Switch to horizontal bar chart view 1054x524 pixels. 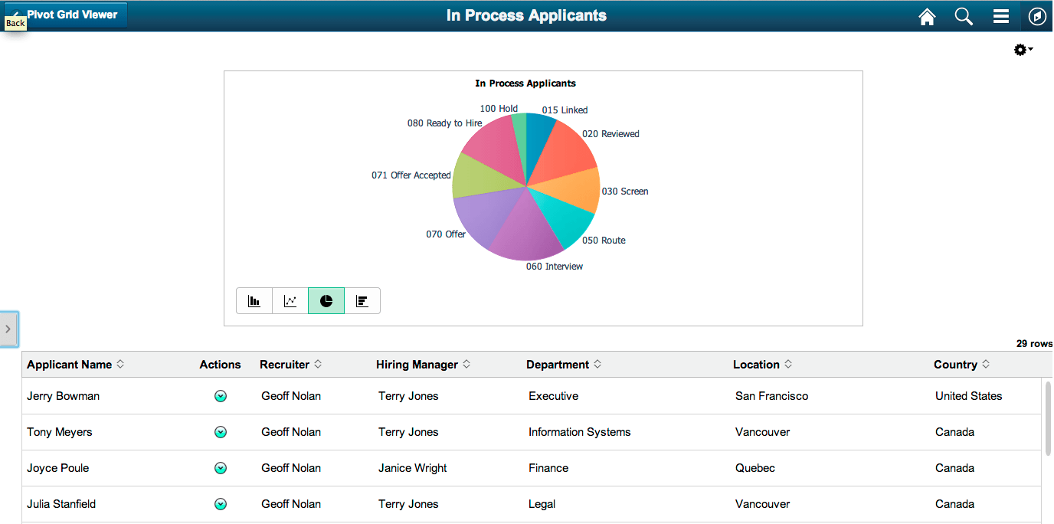(362, 300)
